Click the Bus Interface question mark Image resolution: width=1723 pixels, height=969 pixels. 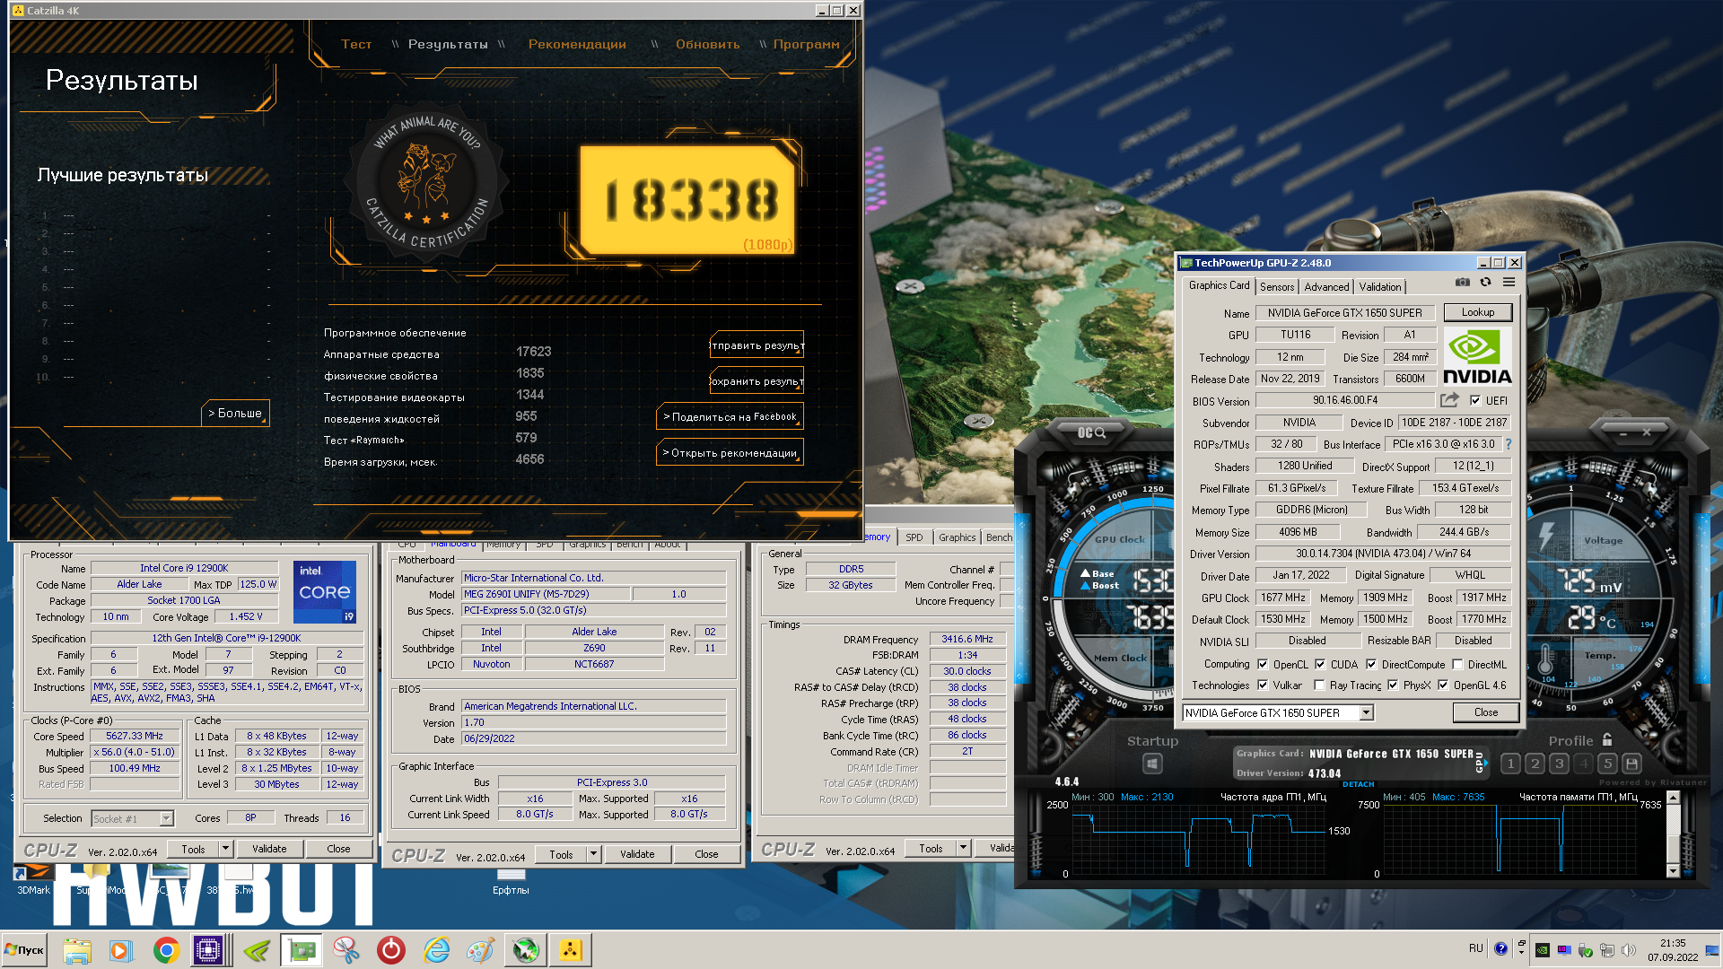(x=1509, y=444)
